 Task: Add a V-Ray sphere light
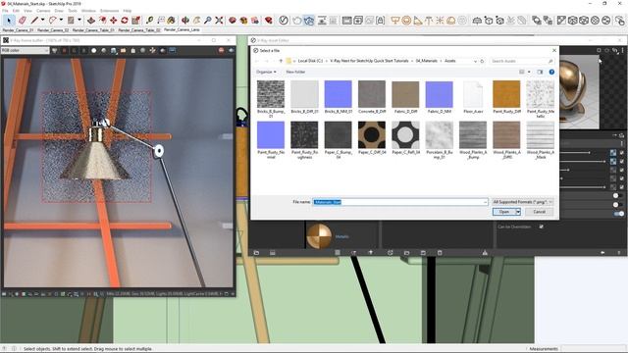click(406, 20)
